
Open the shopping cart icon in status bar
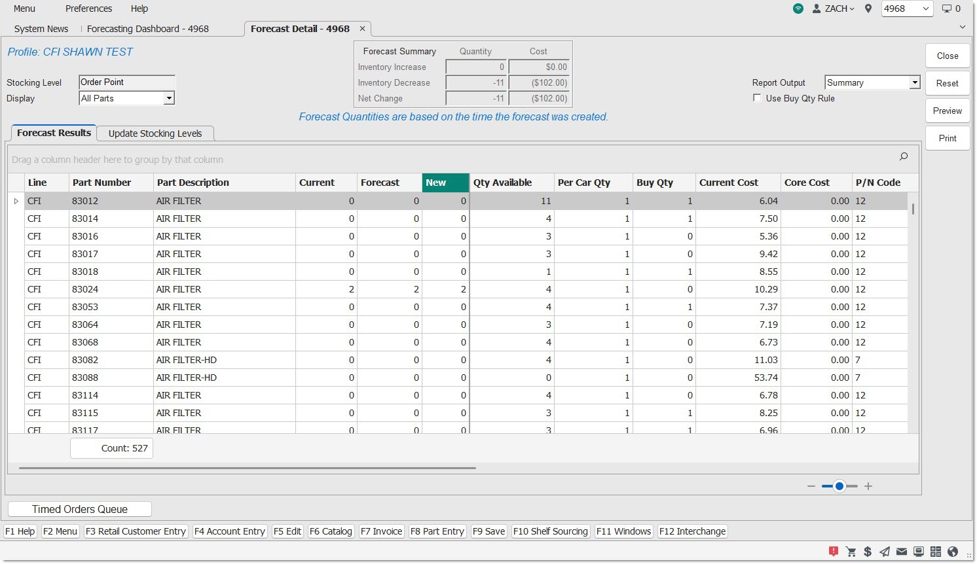pos(851,552)
